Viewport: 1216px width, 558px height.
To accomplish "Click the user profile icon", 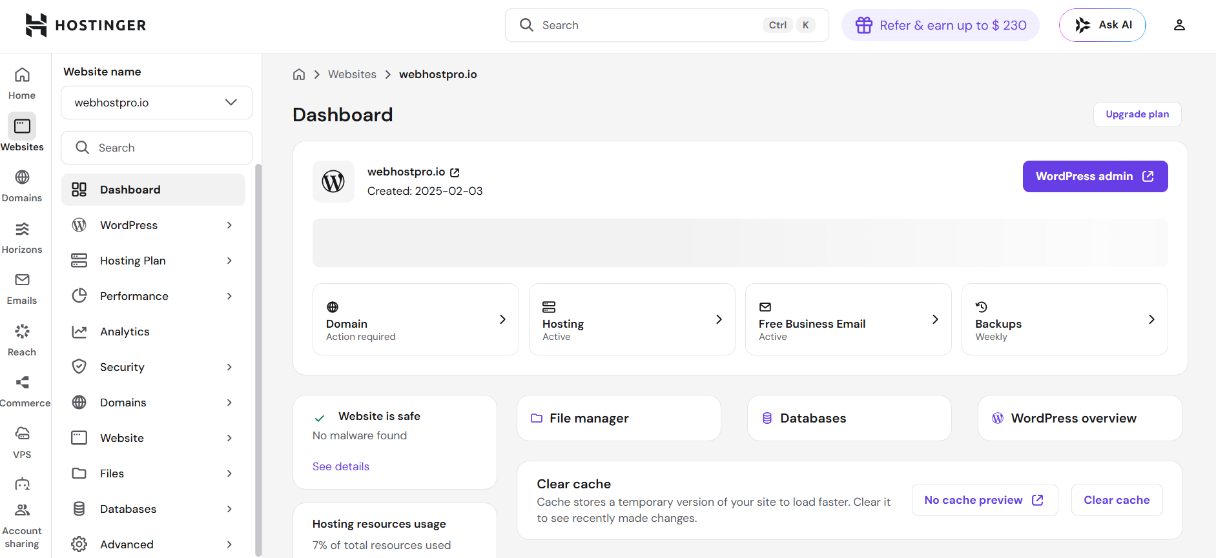I will tap(1179, 25).
